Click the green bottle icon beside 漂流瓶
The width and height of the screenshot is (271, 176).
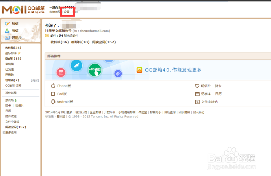tap(16, 100)
